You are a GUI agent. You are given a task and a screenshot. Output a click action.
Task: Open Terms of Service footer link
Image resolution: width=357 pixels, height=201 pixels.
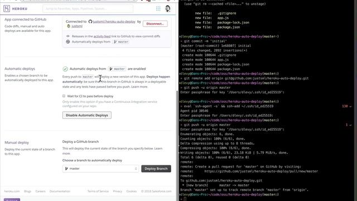coord(98,191)
